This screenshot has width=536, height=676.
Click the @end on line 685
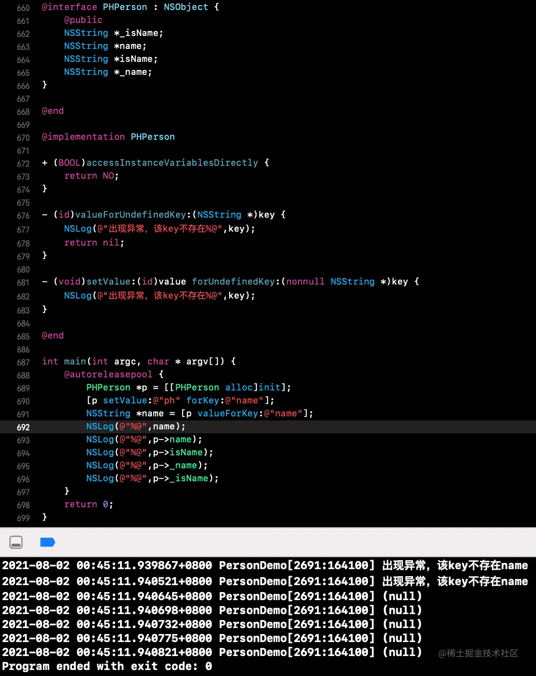coord(53,336)
